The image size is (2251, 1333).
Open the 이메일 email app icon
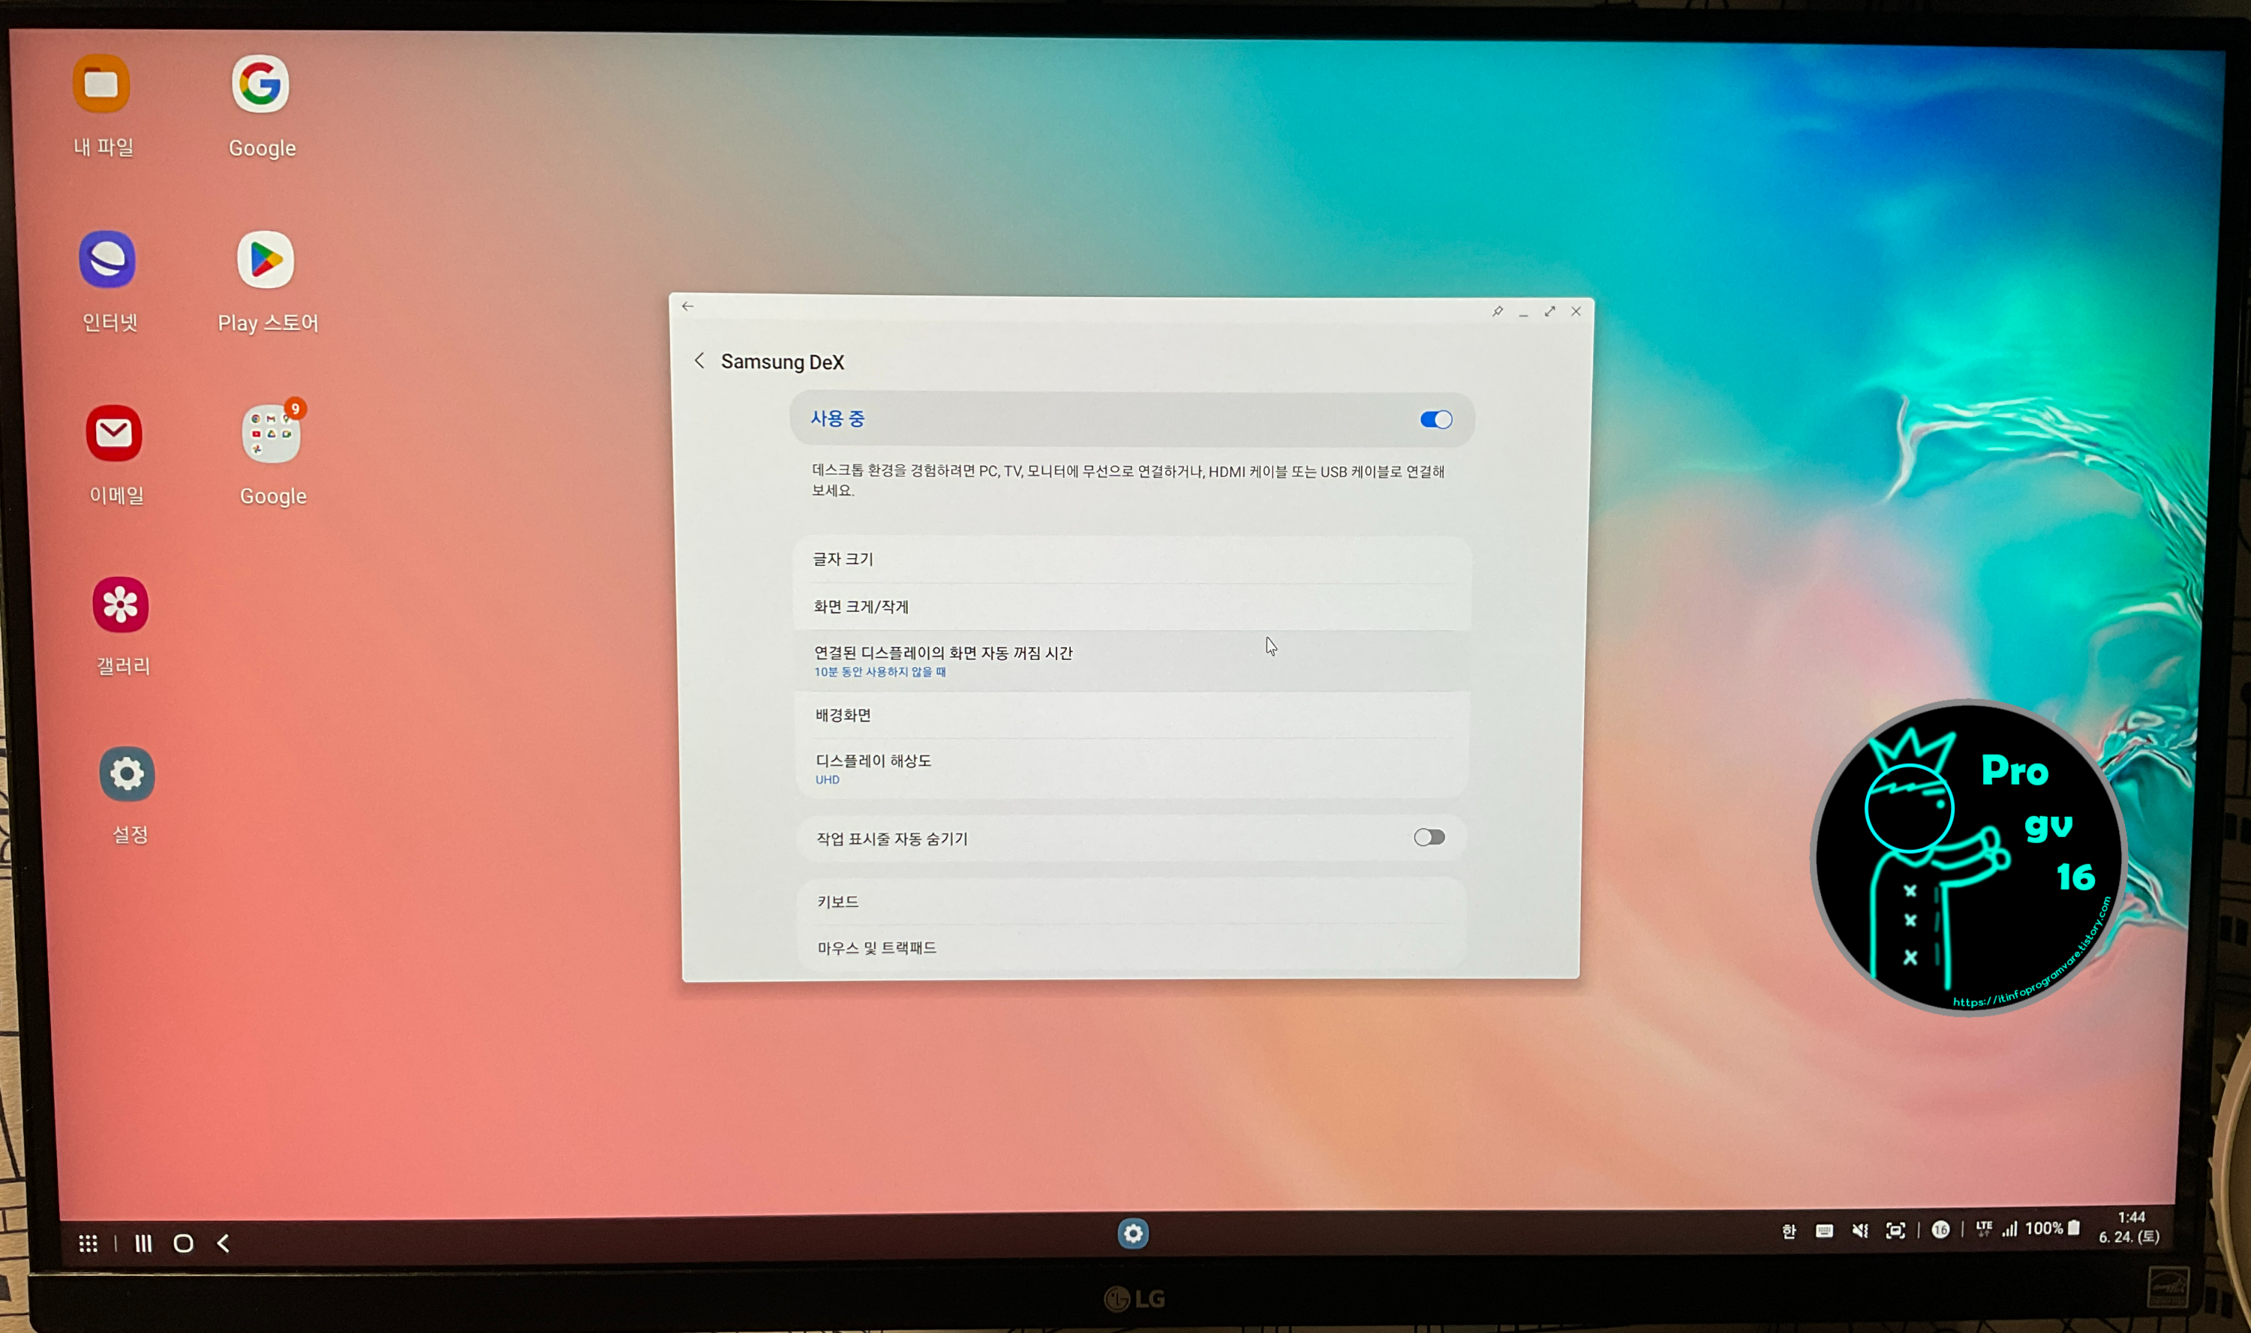[x=114, y=434]
